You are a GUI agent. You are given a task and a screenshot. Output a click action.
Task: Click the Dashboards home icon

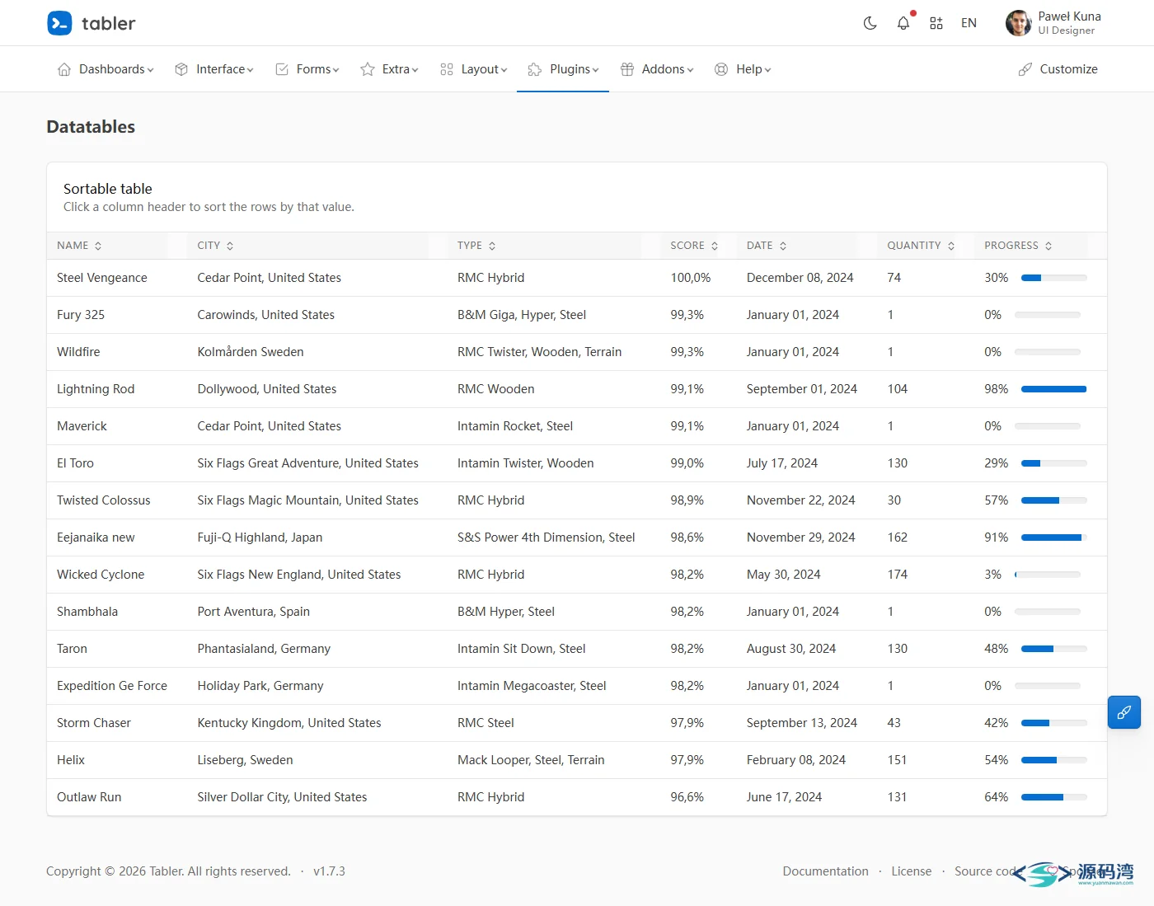(64, 69)
